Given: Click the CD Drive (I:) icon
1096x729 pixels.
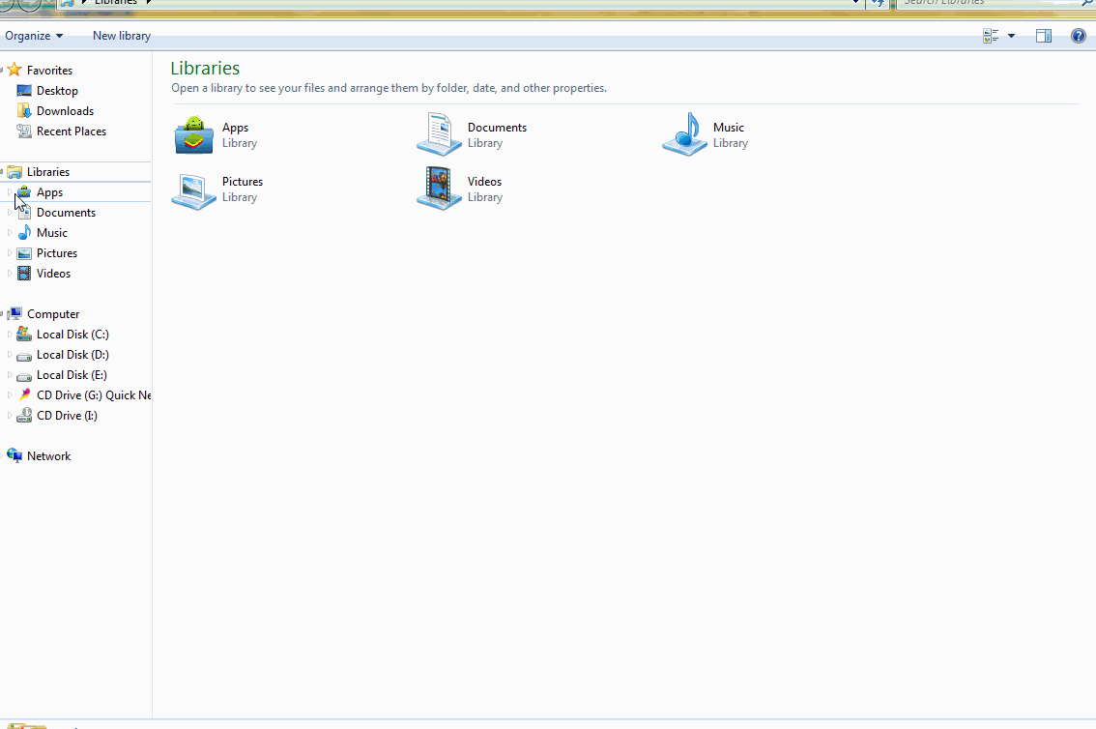Looking at the screenshot, I should pos(24,415).
